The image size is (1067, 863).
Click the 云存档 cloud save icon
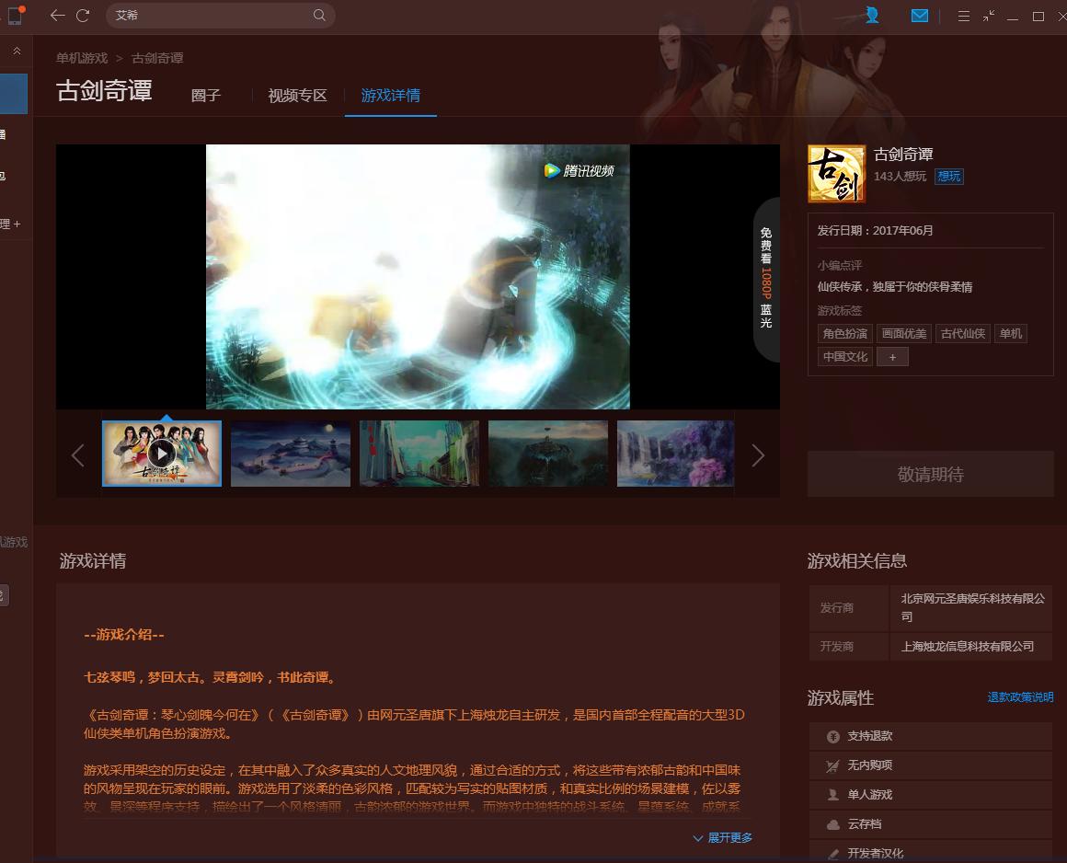click(835, 823)
